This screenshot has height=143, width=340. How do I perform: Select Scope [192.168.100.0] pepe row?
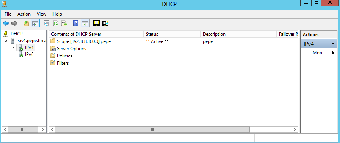(x=84, y=41)
